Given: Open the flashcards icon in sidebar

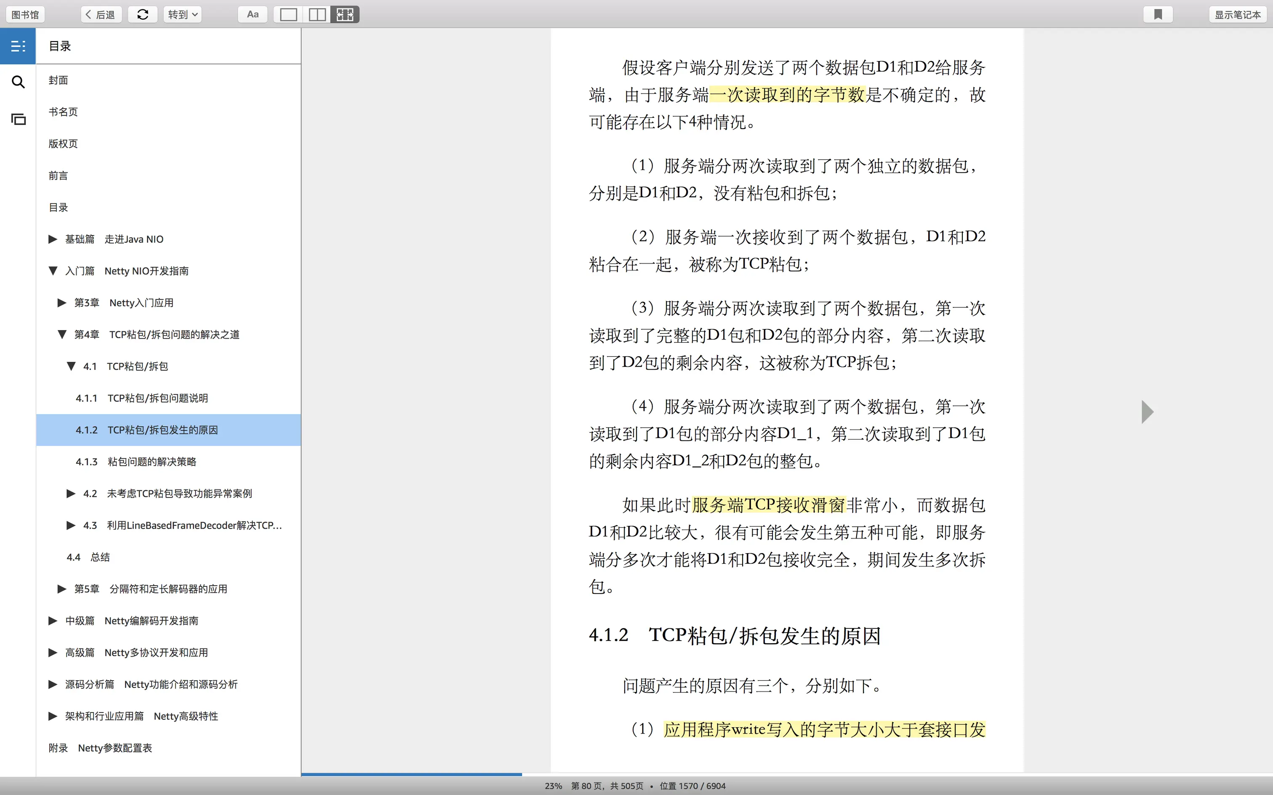Looking at the screenshot, I should click(x=18, y=119).
